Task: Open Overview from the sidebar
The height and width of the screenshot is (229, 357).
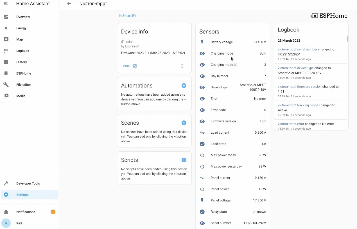Action: 30,17
